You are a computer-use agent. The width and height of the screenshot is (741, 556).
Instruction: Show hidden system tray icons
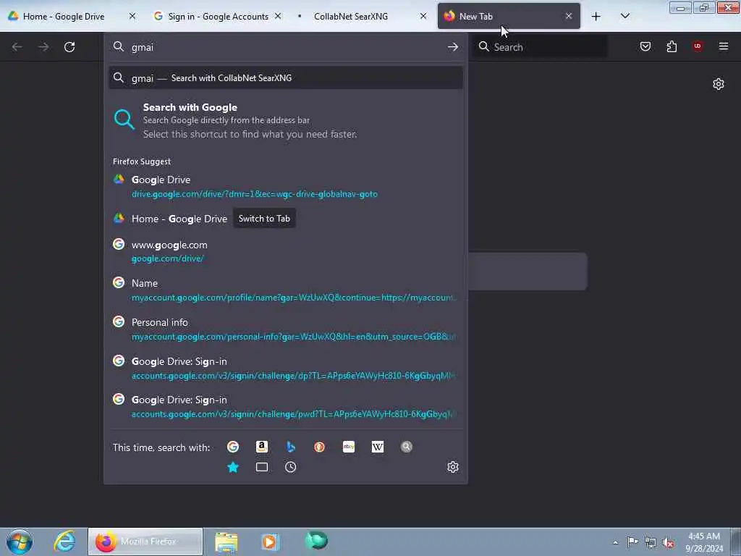(x=615, y=542)
